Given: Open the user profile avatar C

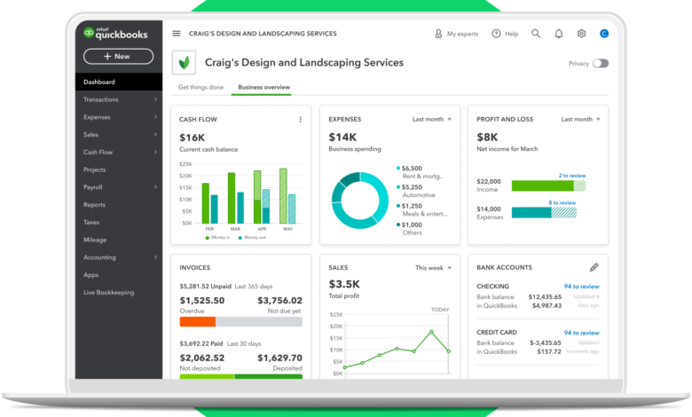Looking at the screenshot, I should 604,34.
